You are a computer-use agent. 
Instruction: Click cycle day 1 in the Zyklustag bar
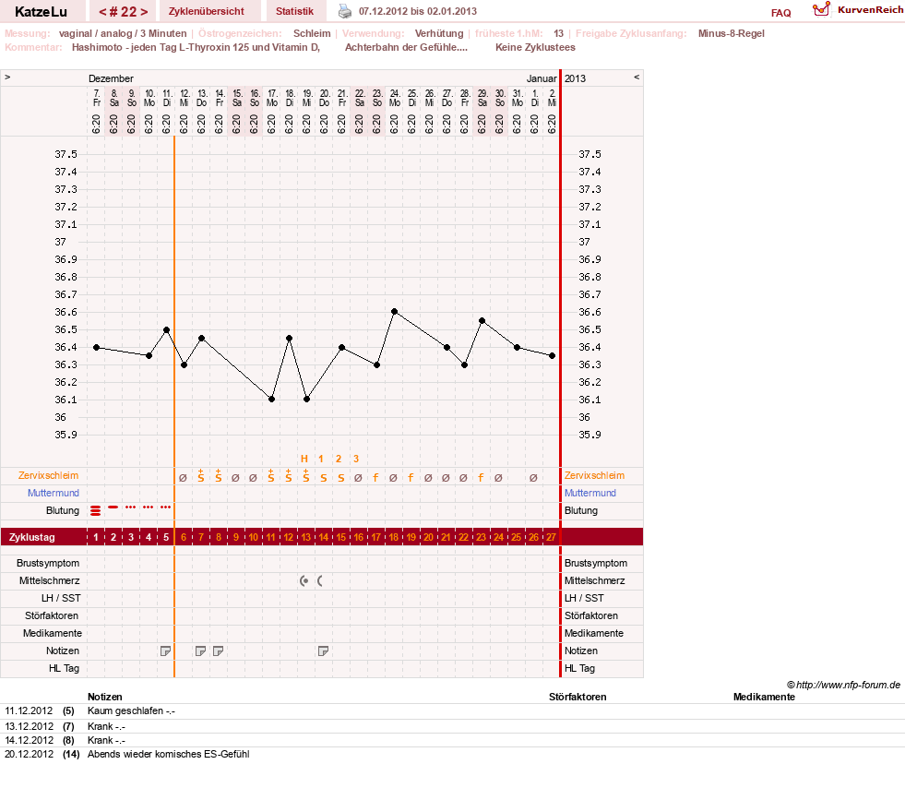tap(96, 537)
